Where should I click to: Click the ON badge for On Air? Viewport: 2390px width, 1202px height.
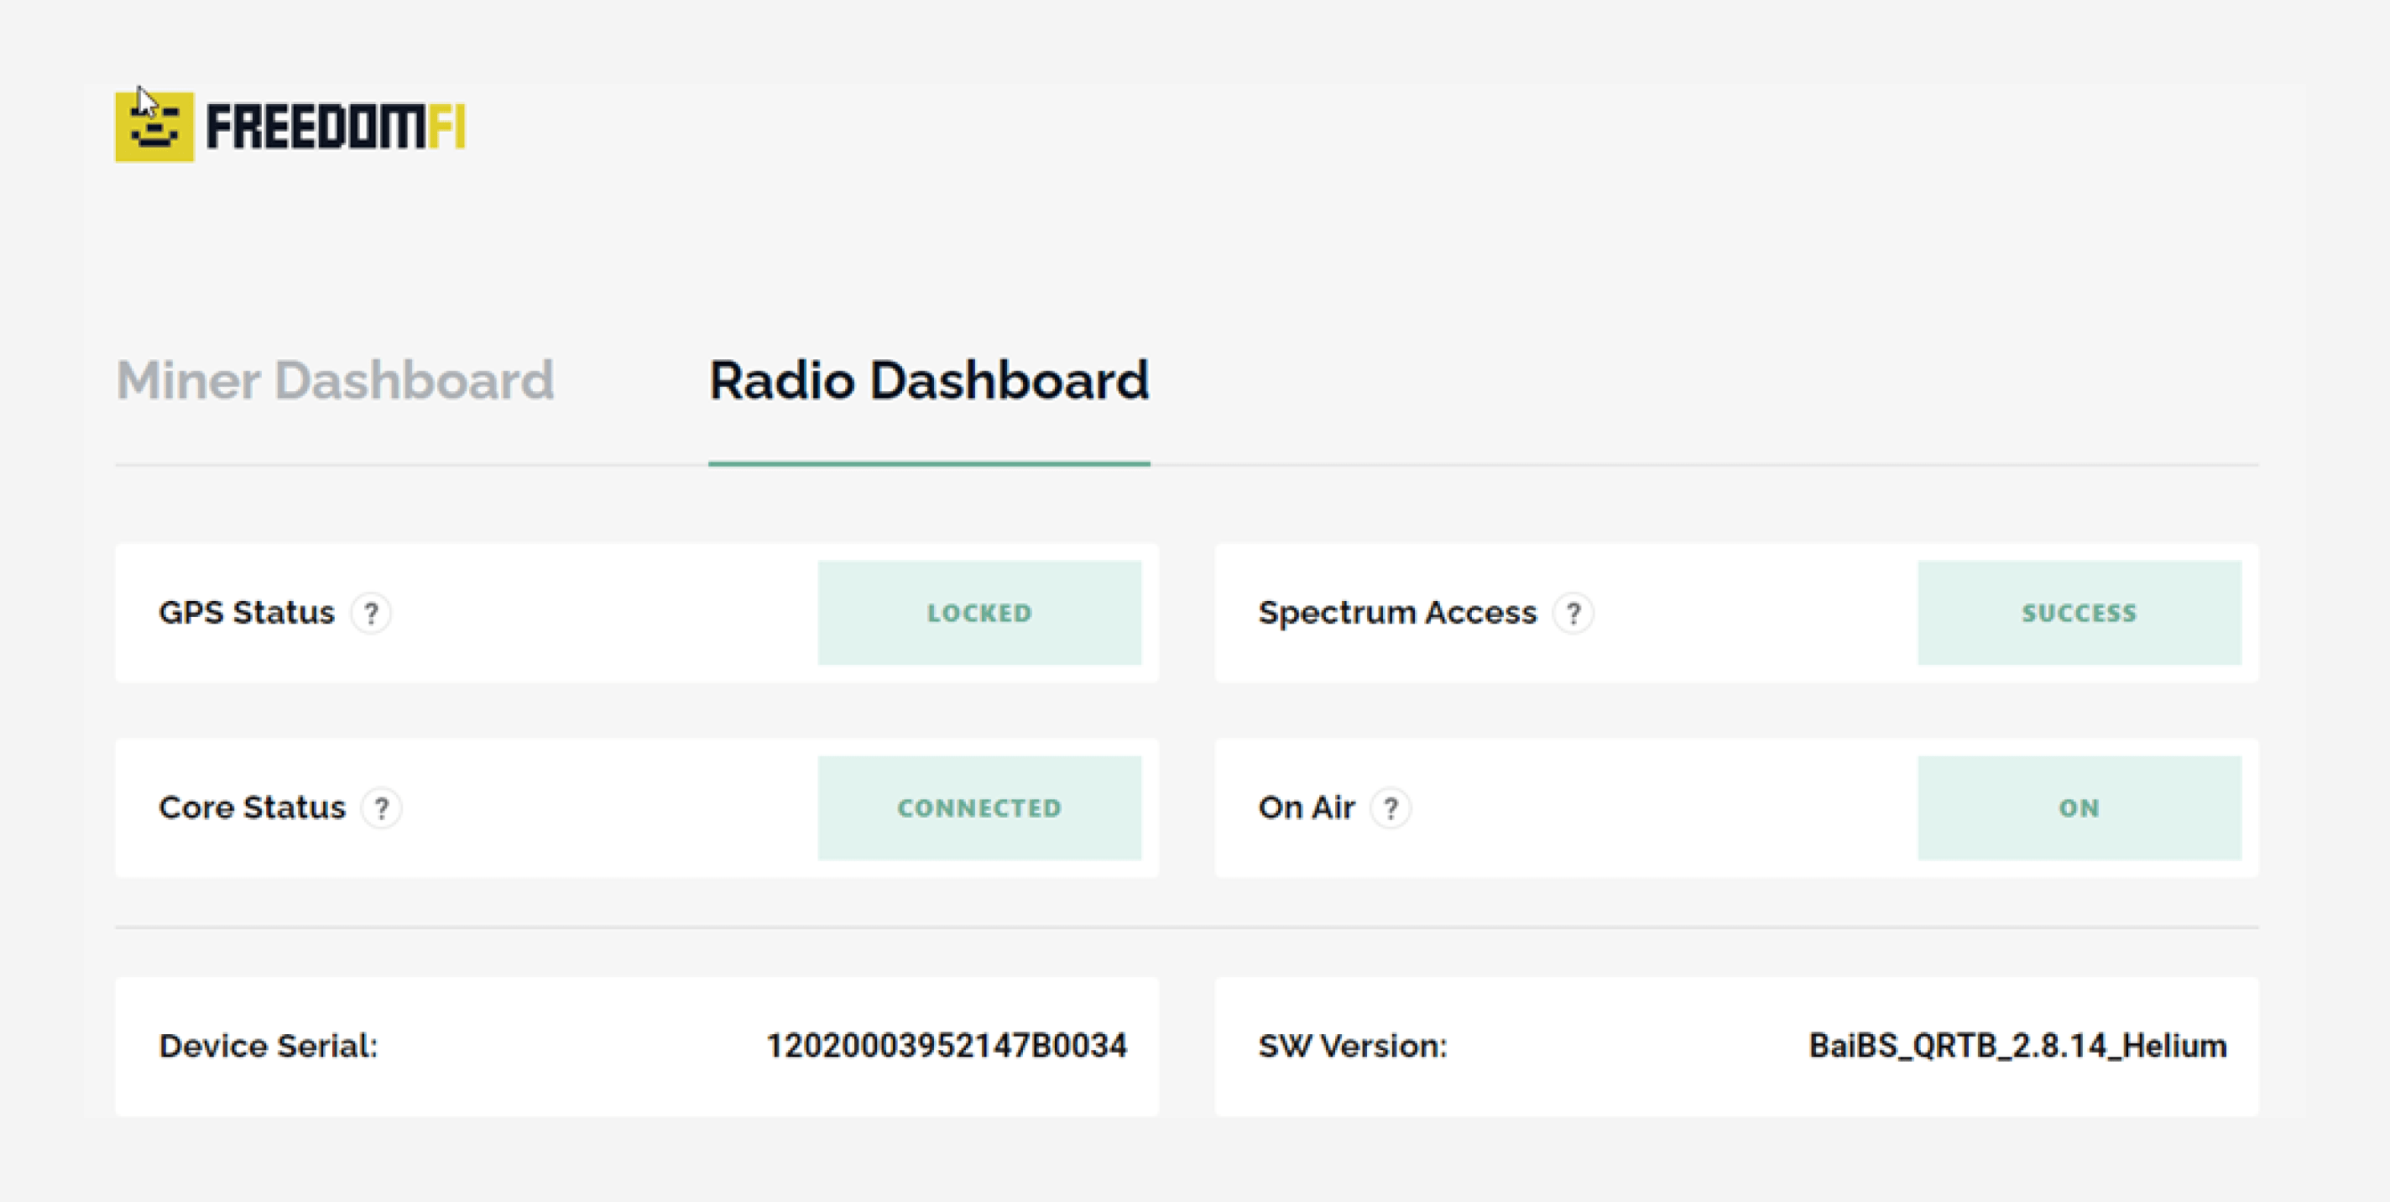click(x=2080, y=807)
